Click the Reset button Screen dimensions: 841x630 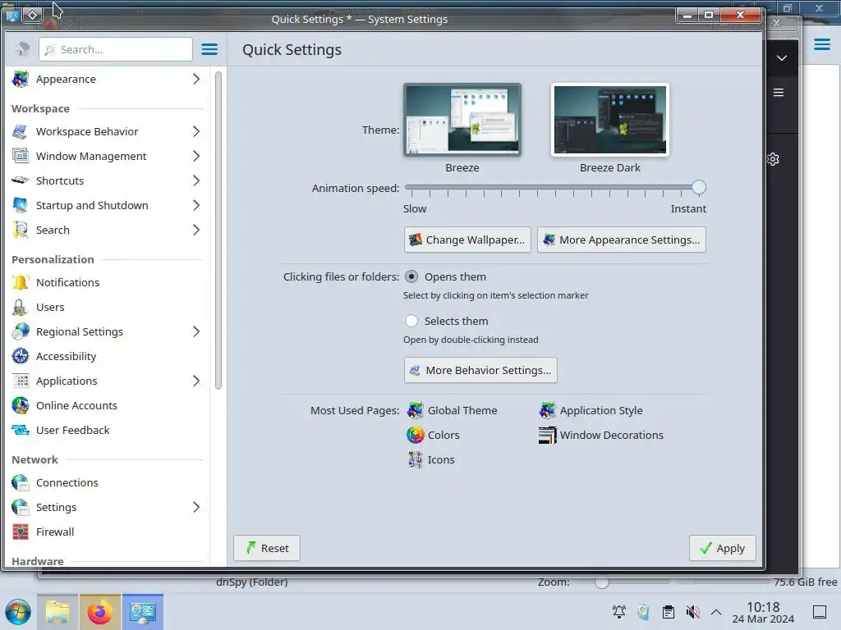[x=267, y=548]
